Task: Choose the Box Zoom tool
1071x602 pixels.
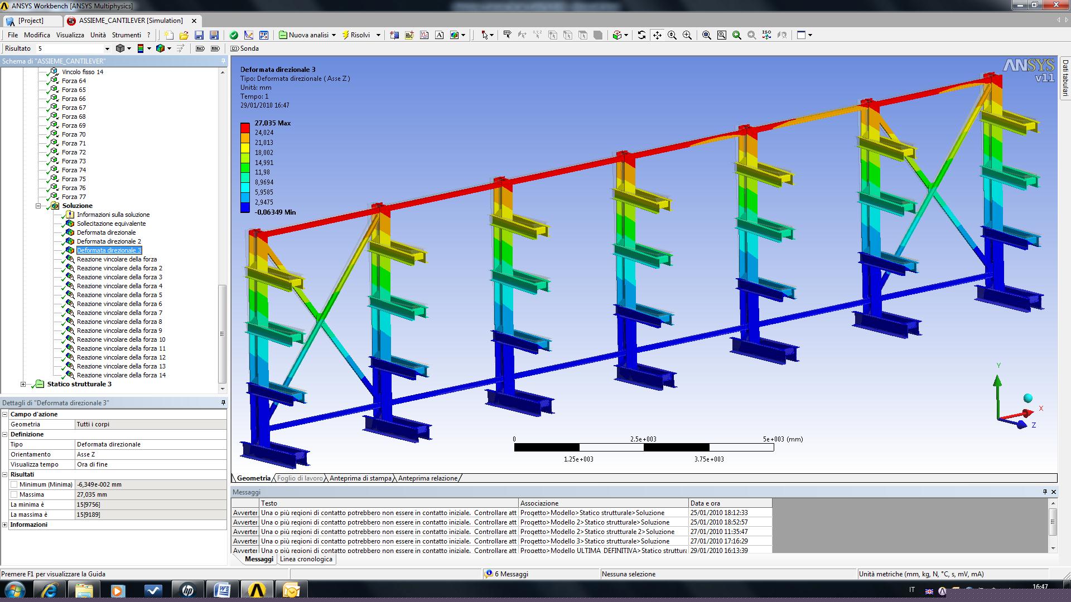Action: pos(687,35)
